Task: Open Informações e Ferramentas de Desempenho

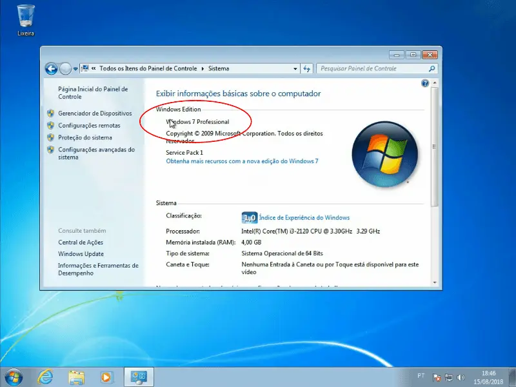Action: [98, 269]
